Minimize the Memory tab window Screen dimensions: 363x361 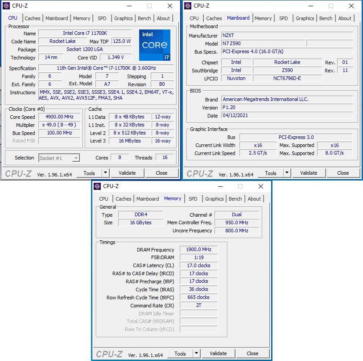point(220,186)
